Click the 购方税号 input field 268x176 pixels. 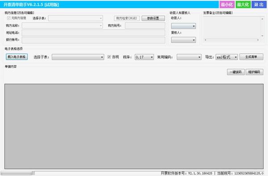coord(145,25)
